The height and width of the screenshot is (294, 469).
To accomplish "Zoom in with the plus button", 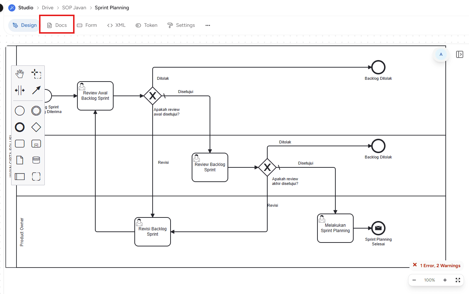I will [445, 280].
